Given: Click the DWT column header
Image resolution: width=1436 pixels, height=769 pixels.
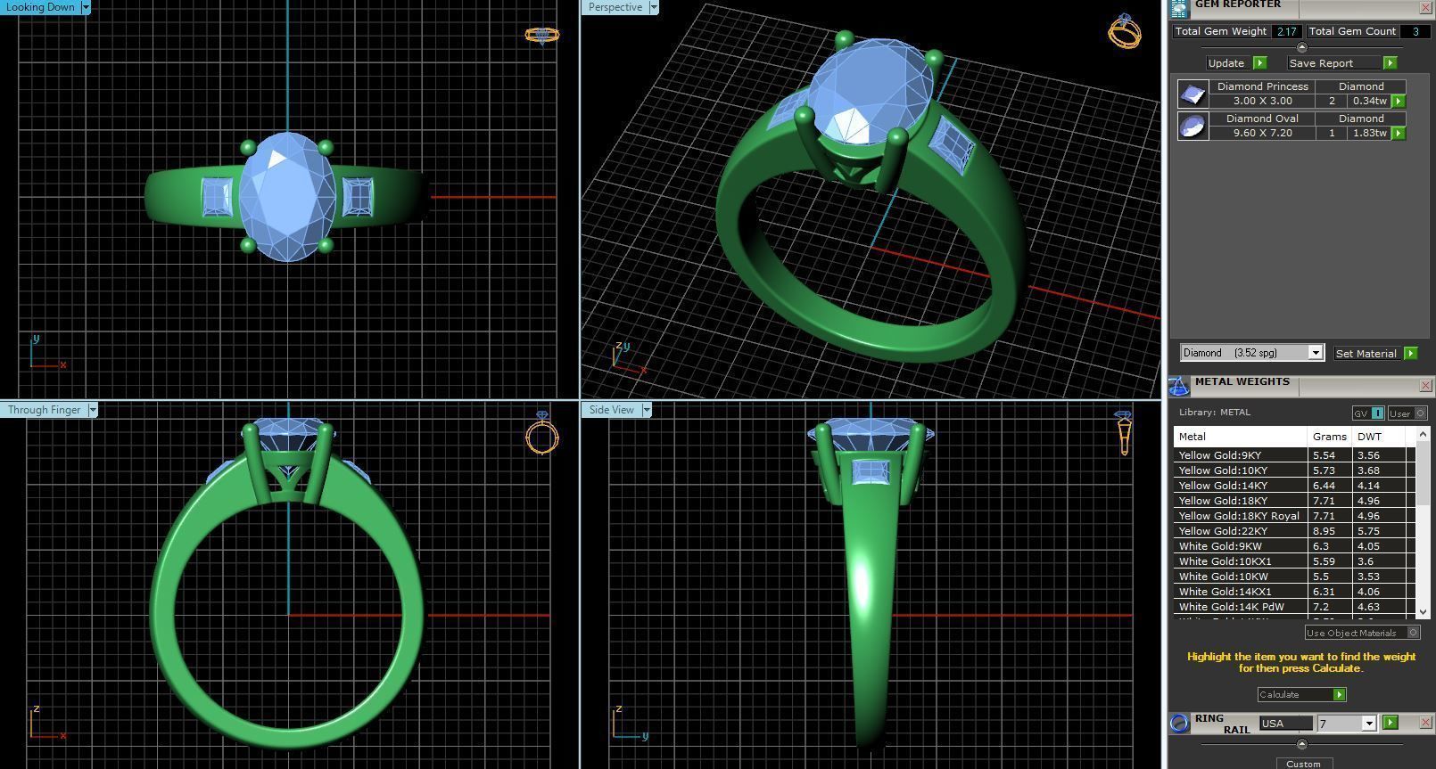Looking at the screenshot, I should 1379,437.
